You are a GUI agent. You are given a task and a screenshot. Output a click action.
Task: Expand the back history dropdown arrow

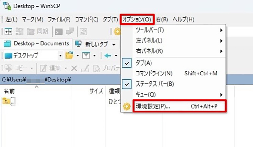pyautogui.click(x=116, y=56)
